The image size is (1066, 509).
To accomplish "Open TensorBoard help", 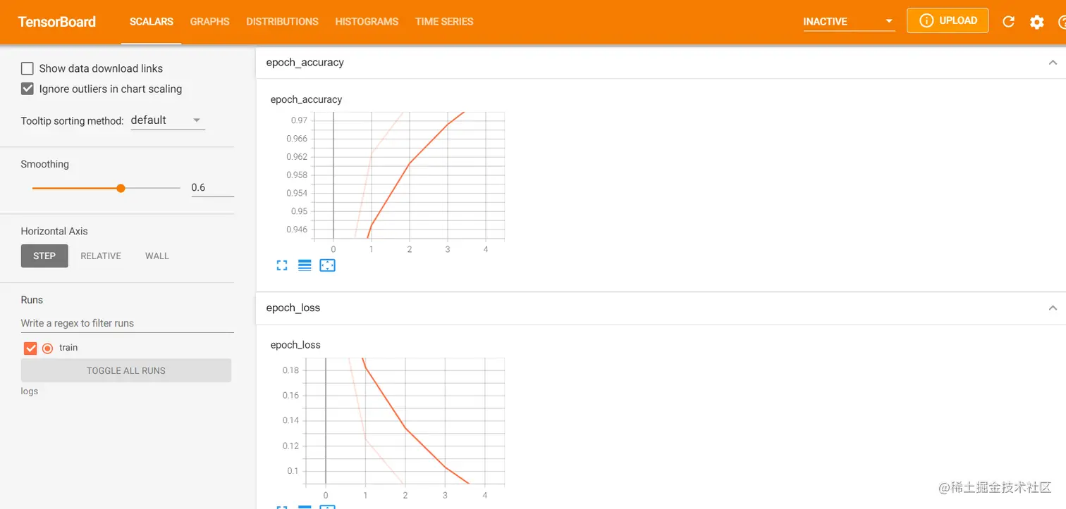I will click(1063, 21).
